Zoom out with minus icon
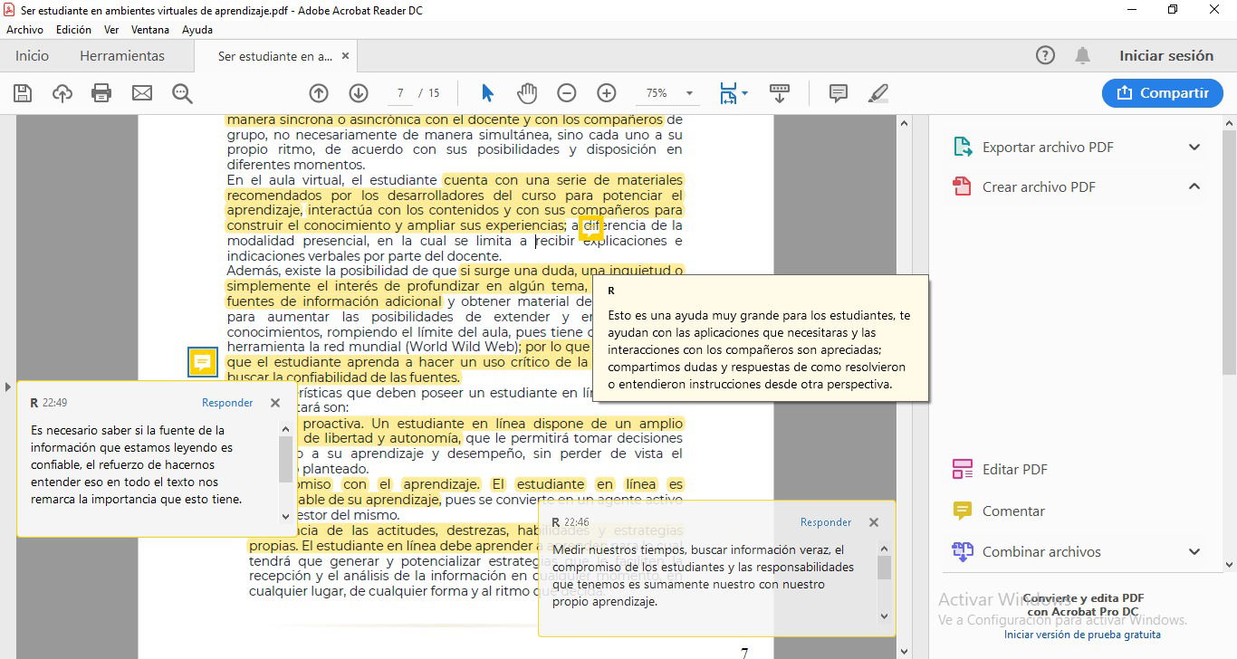 (x=567, y=93)
